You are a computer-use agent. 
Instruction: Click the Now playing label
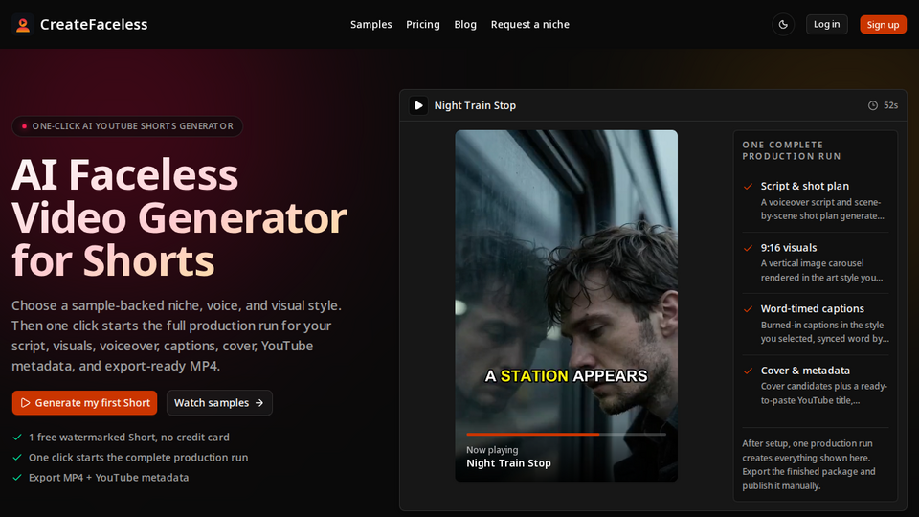(492, 450)
